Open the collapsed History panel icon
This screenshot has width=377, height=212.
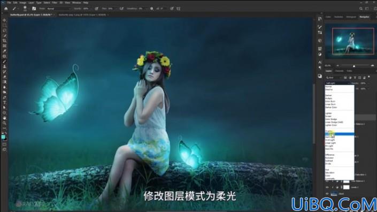coord(320,19)
